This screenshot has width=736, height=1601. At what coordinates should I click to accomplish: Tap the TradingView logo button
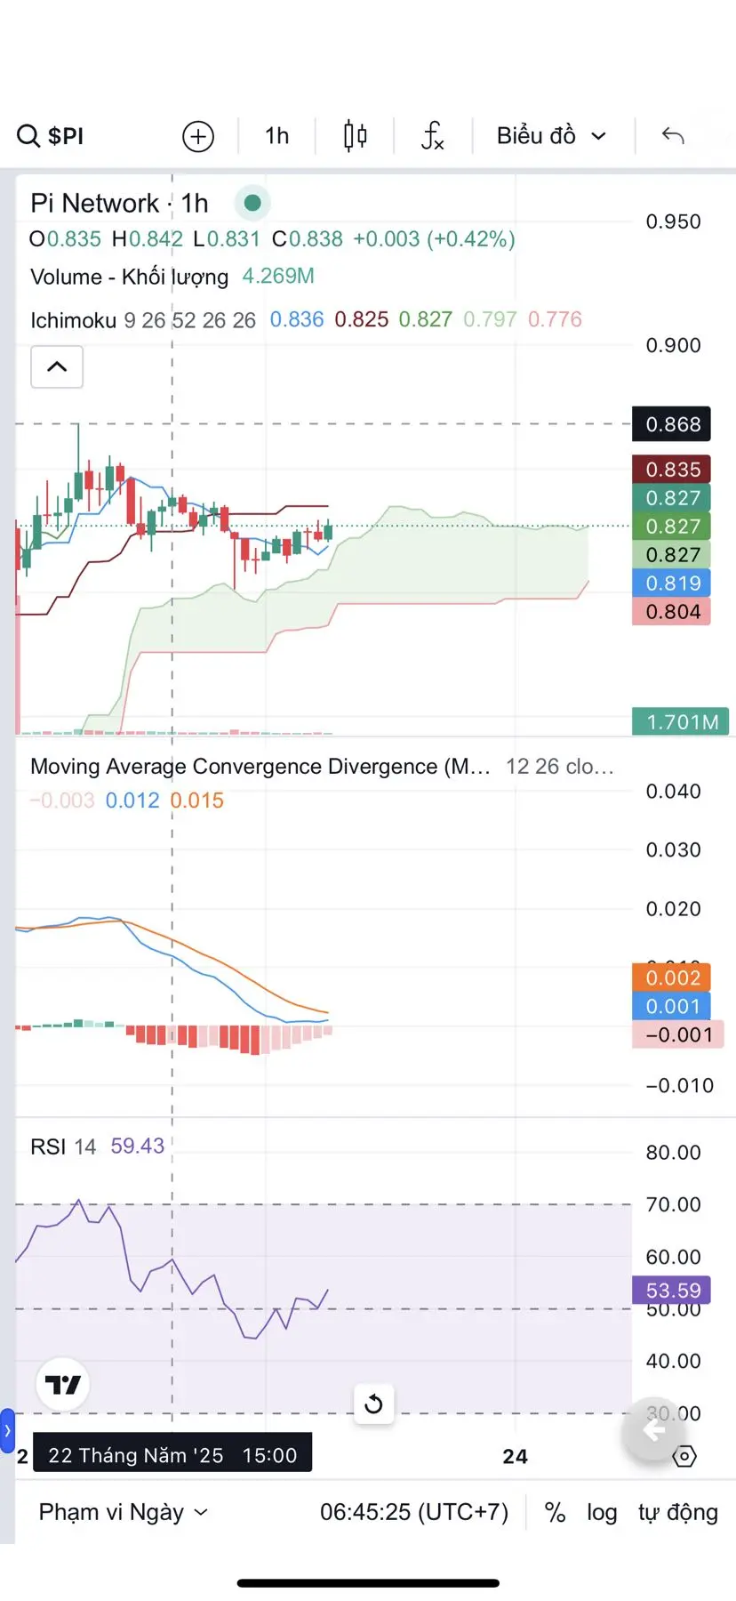tap(62, 1385)
